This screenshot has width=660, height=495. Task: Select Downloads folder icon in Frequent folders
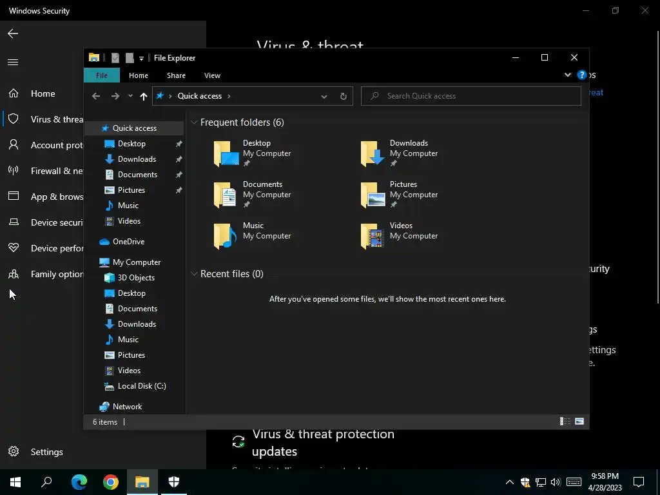pos(373,153)
